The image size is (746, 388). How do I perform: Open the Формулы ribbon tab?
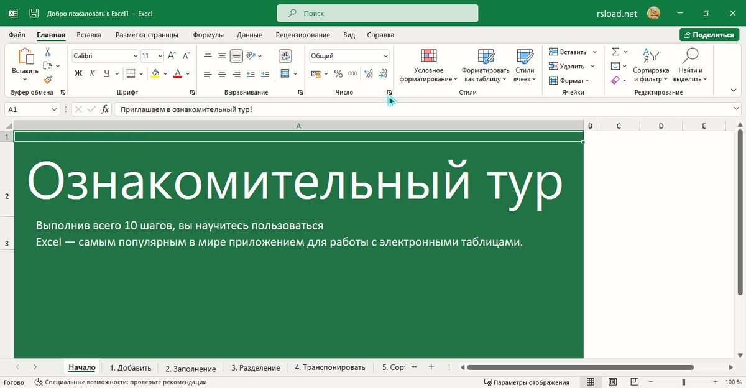208,35
